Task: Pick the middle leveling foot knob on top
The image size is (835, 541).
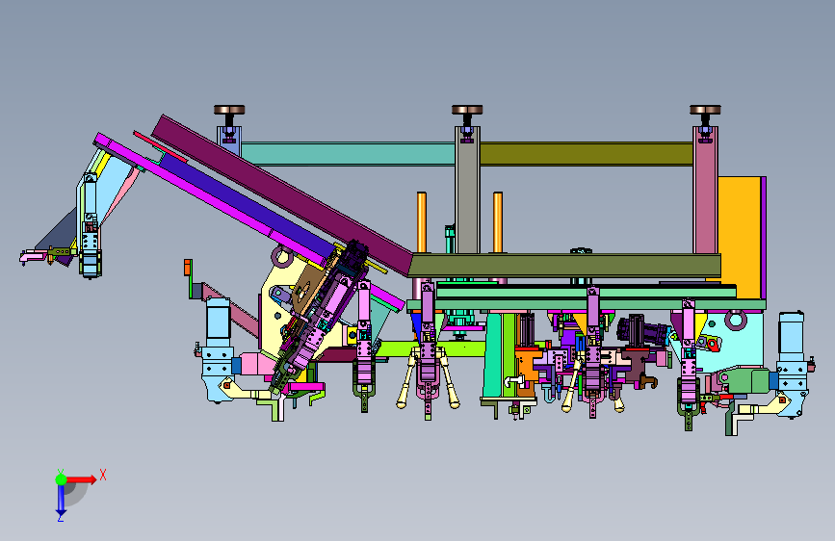Action: coord(467,111)
